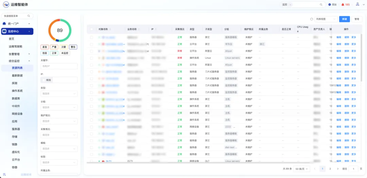Check the OLT1 row checkbox
367x178 pixels.
tap(91, 161)
